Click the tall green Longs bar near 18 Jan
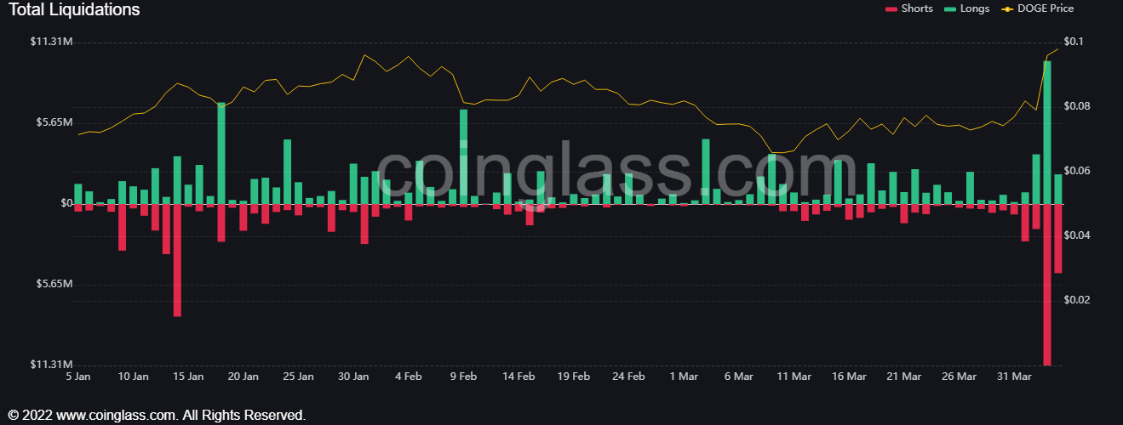The width and height of the screenshot is (1123, 425). (221, 153)
